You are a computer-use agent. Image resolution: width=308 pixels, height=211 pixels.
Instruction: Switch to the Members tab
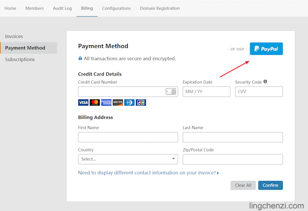coord(34,8)
